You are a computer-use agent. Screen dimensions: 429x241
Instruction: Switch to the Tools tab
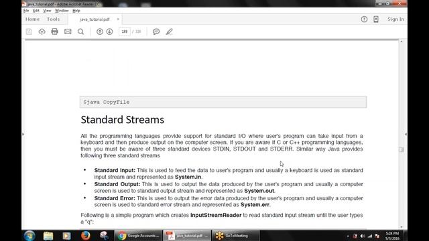(53, 19)
